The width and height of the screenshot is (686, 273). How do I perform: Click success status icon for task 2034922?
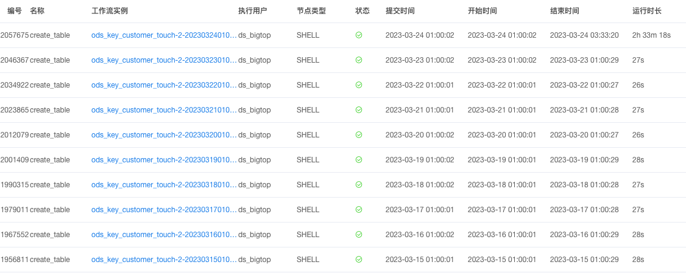359,85
